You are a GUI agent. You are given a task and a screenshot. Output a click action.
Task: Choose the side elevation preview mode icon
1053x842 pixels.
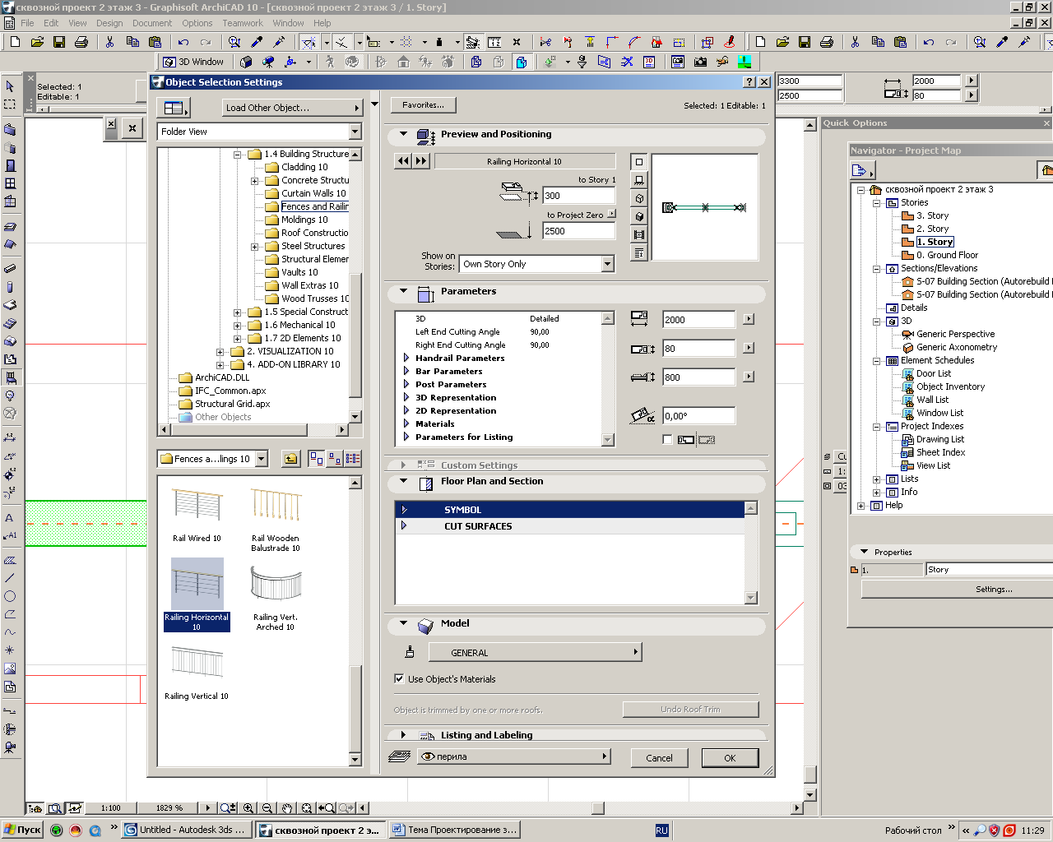pyautogui.click(x=639, y=180)
